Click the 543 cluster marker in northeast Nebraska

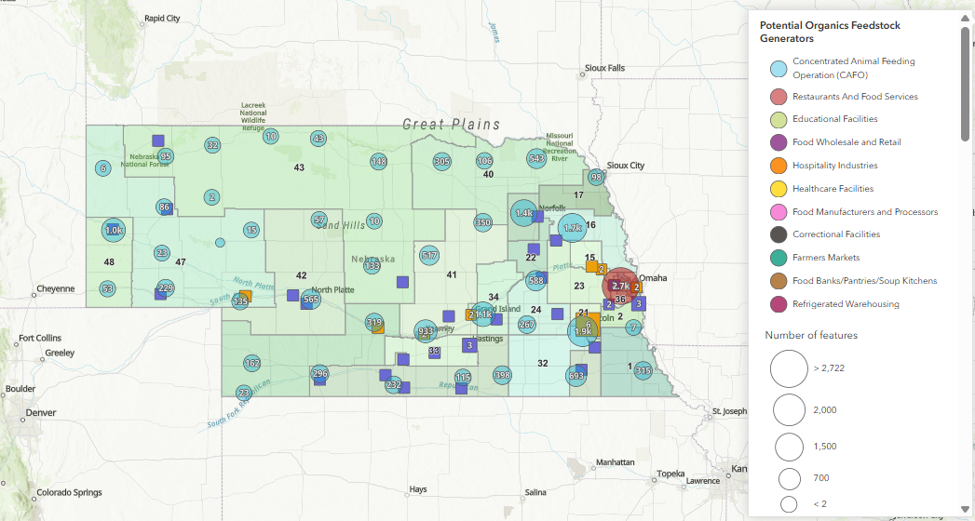pyautogui.click(x=536, y=159)
